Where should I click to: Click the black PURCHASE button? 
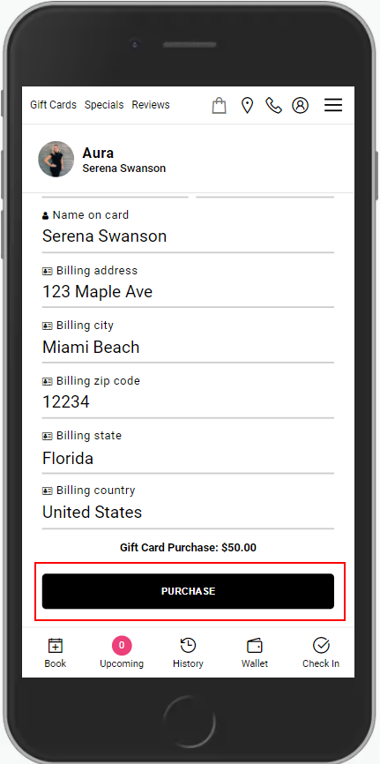[188, 591]
